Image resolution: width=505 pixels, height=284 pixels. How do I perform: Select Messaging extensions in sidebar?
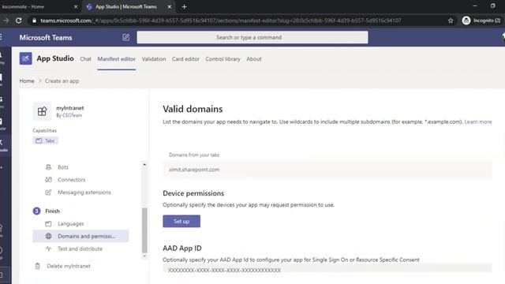84,192
